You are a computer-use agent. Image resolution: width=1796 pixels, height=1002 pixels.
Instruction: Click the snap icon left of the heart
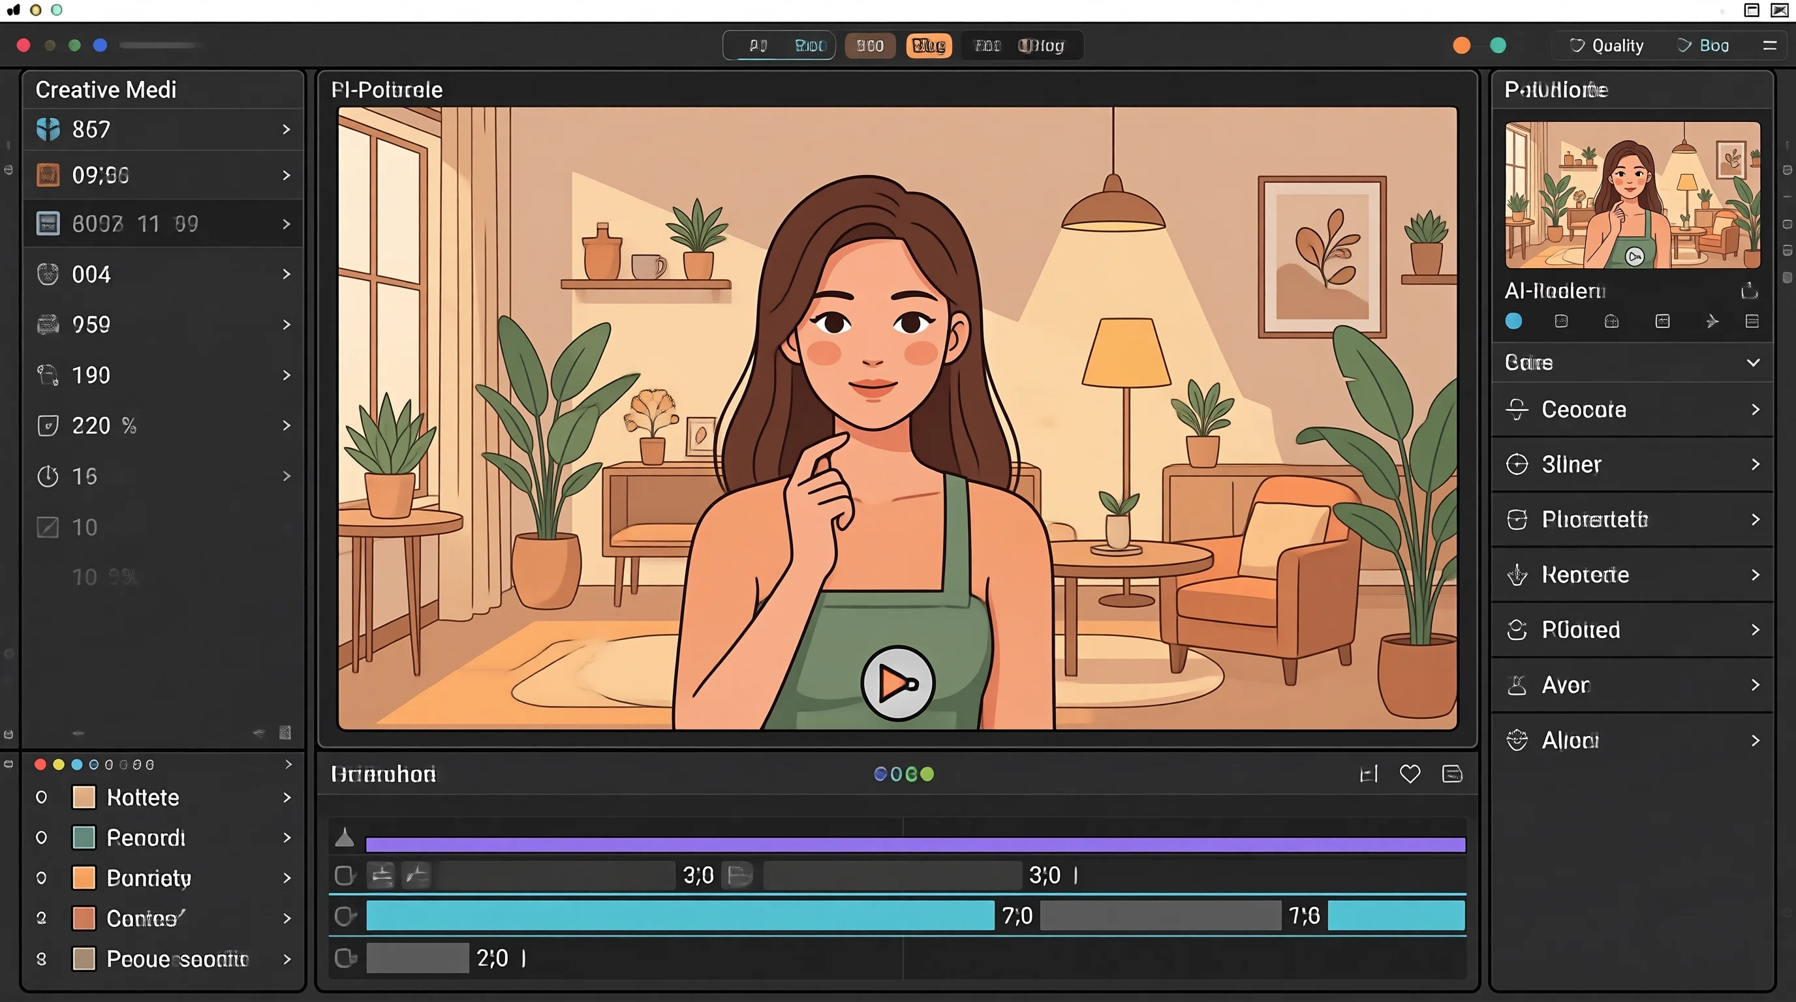1369,774
